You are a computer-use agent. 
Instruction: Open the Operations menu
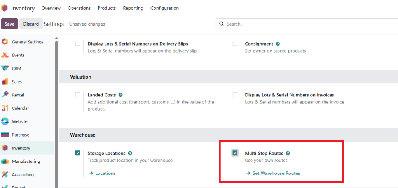[79, 8]
